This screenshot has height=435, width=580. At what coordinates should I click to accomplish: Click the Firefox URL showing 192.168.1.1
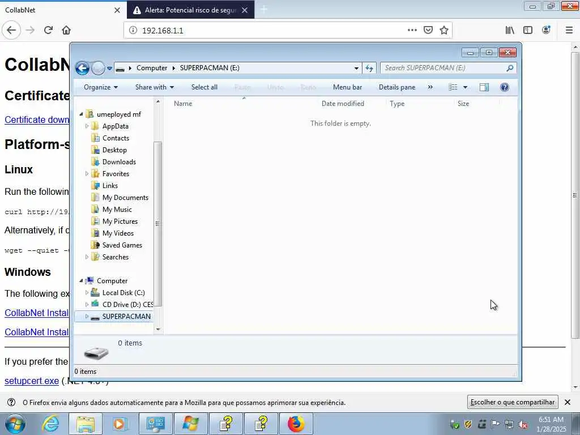[163, 31]
